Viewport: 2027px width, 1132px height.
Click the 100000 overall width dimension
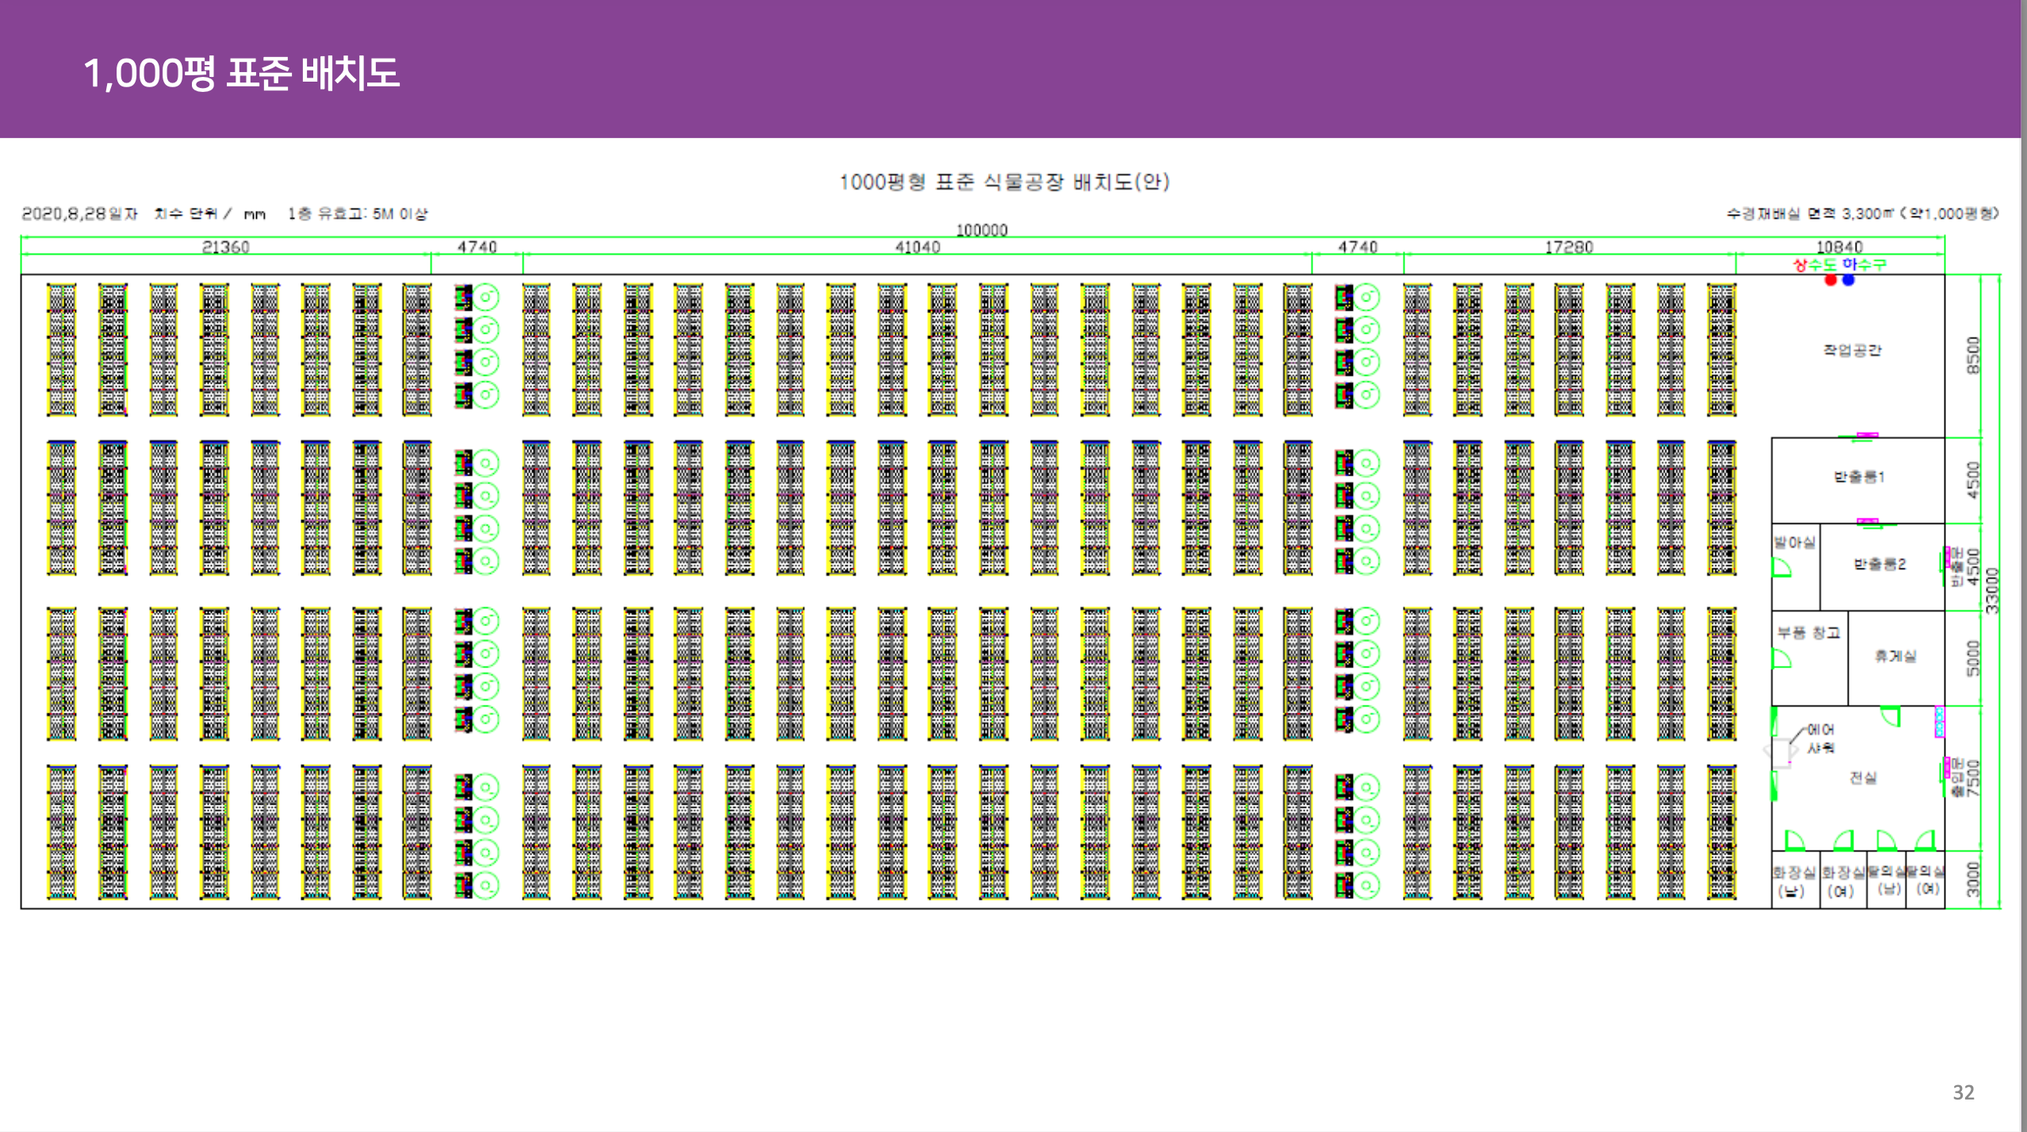pos(981,230)
